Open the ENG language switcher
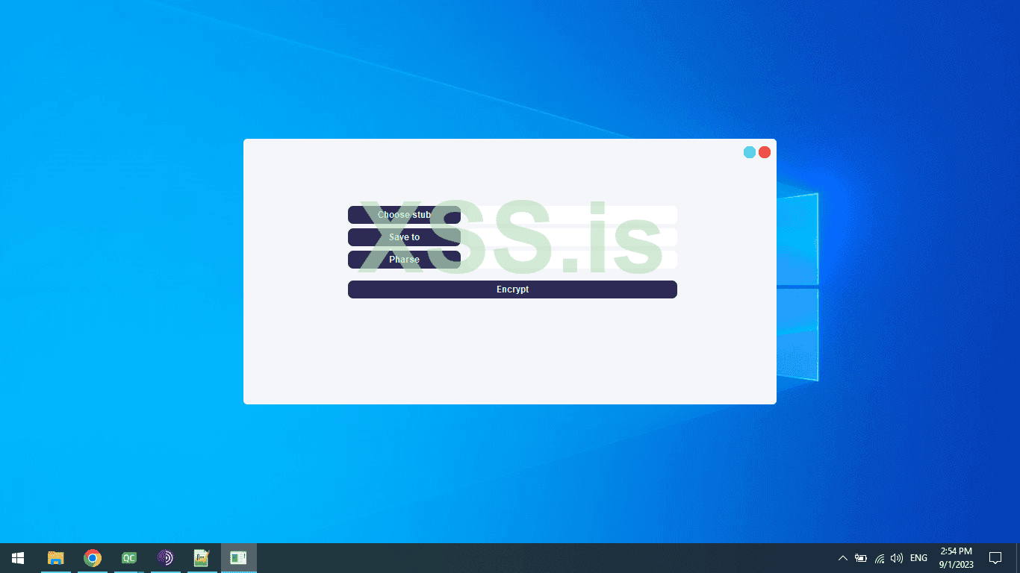 pos(918,557)
